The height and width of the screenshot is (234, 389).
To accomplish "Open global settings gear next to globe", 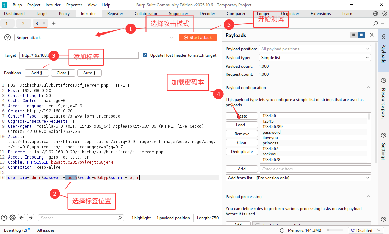I will pyautogui.click(x=384, y=14).
